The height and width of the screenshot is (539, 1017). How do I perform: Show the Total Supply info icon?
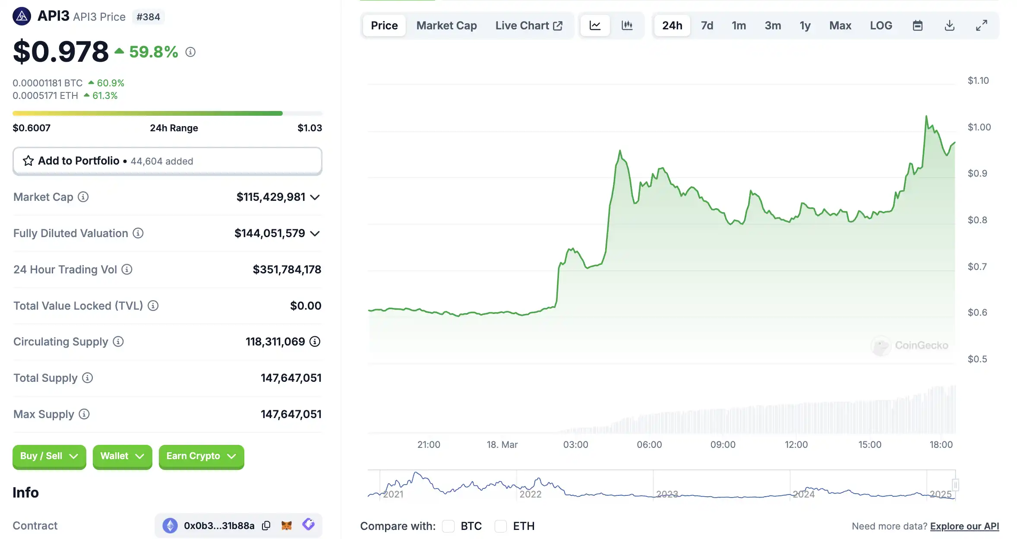click(x=88, y=378)
